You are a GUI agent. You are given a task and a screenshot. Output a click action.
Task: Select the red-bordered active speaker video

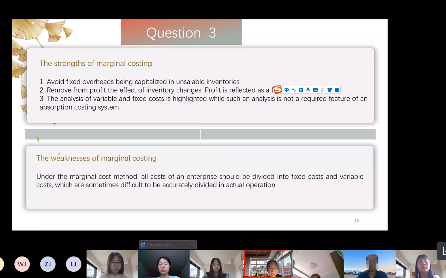point(268,264)
